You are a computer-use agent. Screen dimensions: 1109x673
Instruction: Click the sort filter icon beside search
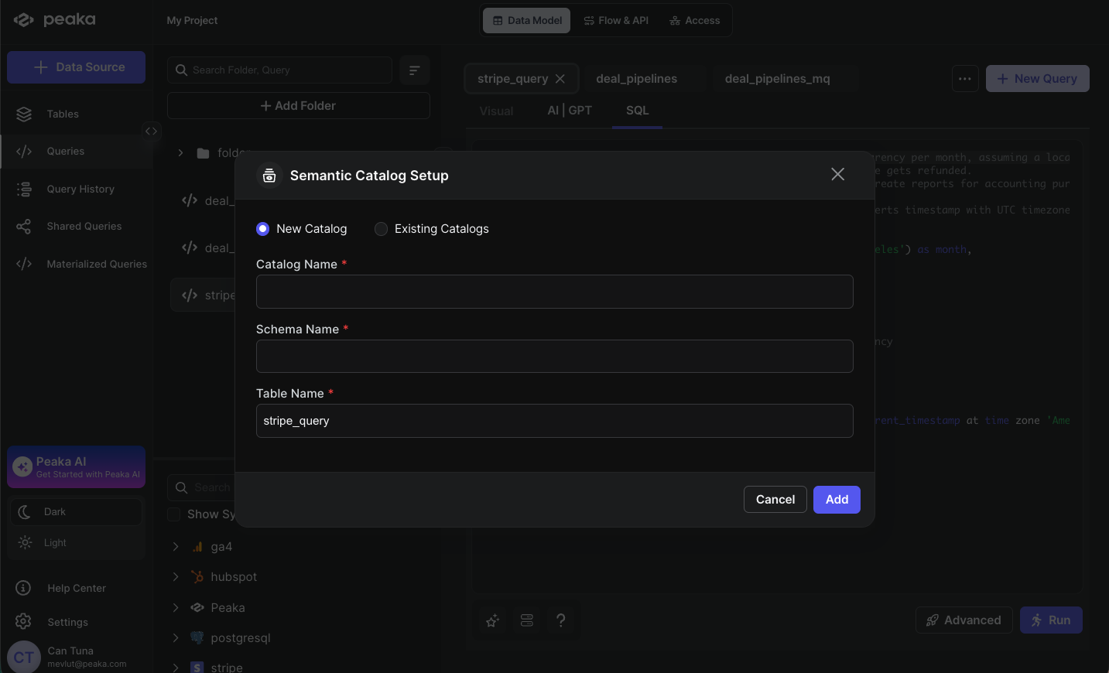415,70
